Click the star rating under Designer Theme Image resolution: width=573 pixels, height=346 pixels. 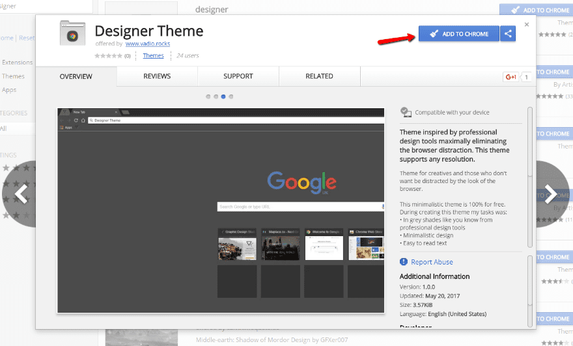point(108,55)
